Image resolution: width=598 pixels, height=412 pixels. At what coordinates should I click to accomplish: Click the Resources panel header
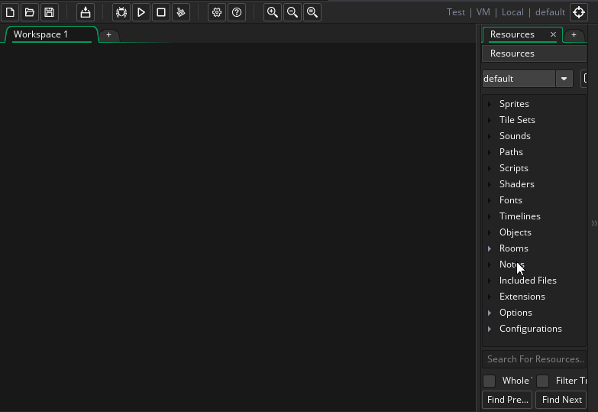(x=534, y=54)
